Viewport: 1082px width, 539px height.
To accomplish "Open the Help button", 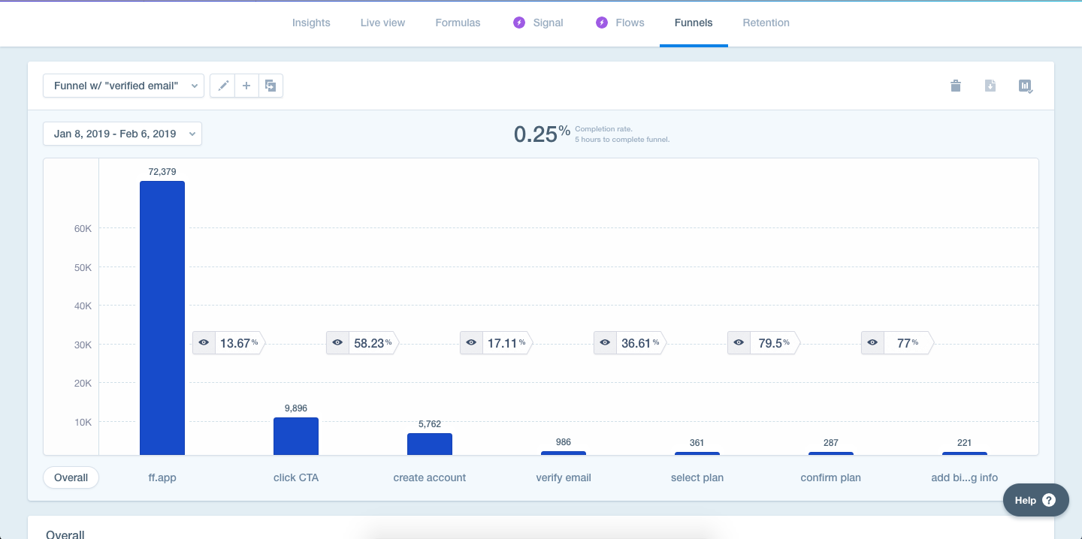I will click(1036, 500).
